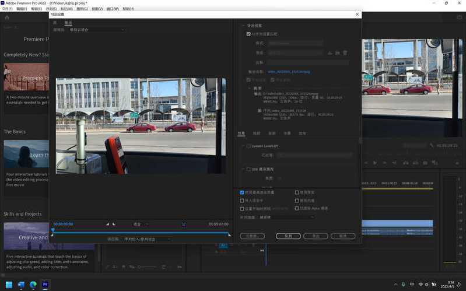The image size is (466, 291).
Task: Click the export frame camera icon
Action: (x=425, y=163)
